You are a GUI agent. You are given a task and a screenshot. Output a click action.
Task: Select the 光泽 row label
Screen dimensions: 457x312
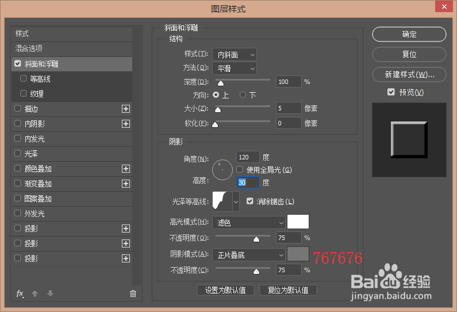[x=31, y=154]
